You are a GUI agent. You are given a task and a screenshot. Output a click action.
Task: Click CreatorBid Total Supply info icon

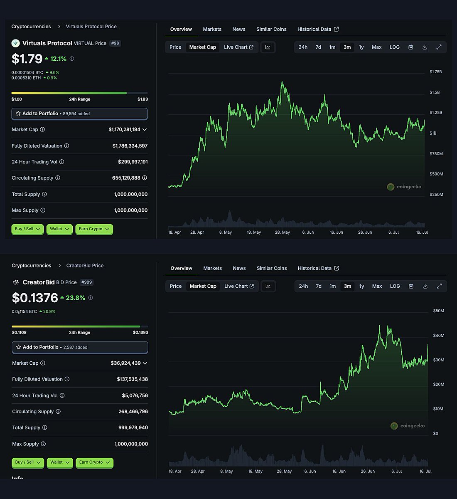[45, 427]
